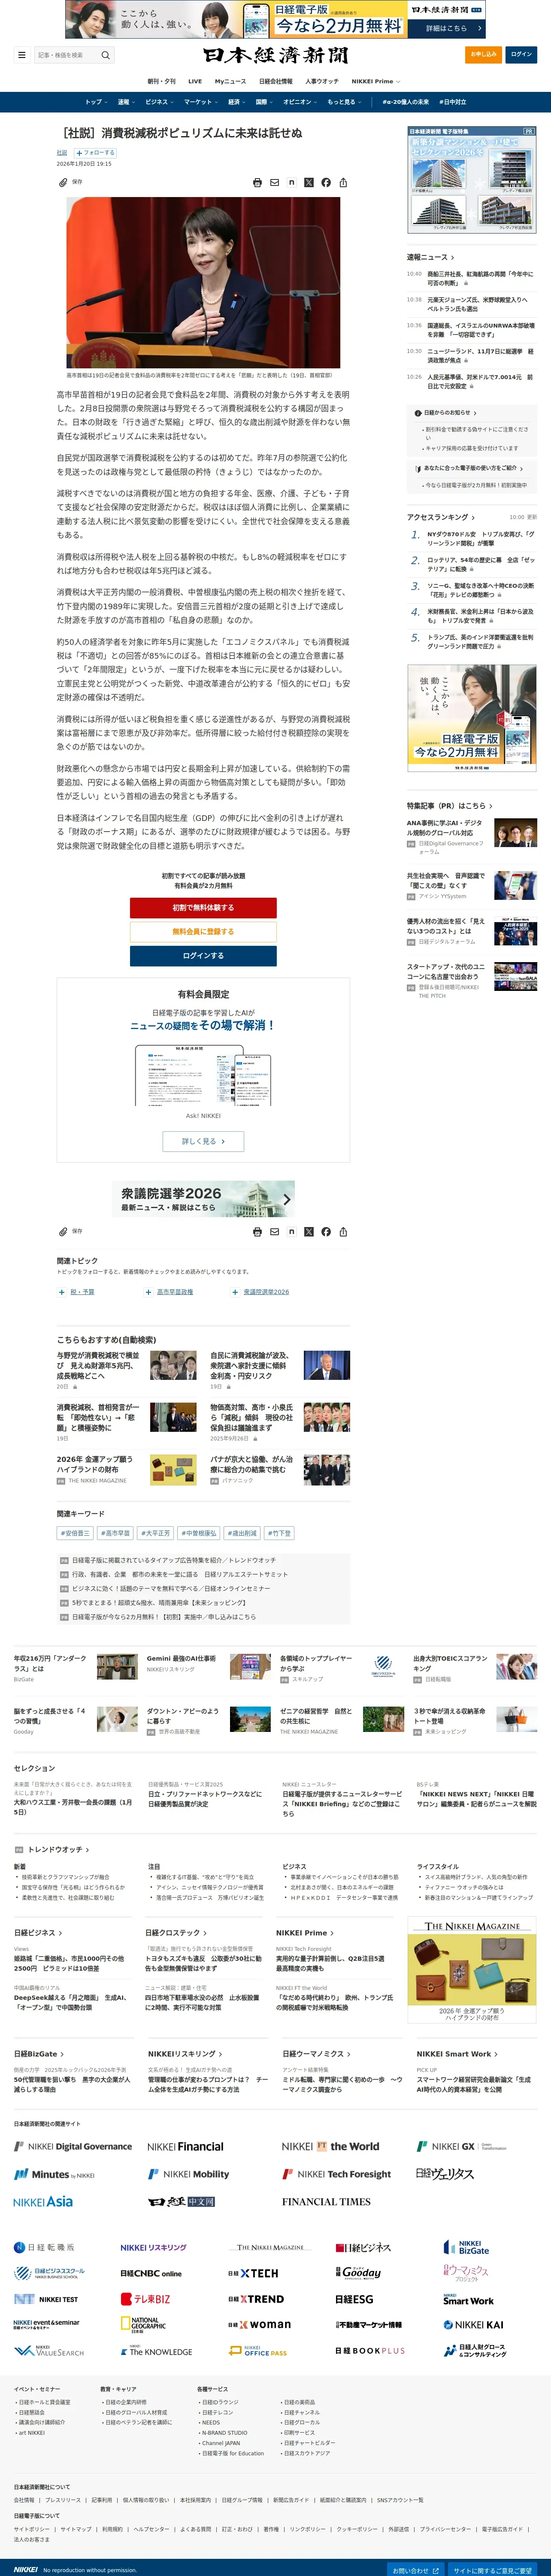Expand the 速報 navigation dropdown
The width and height of the screenshot is (551, 2576).
(127, 102)
